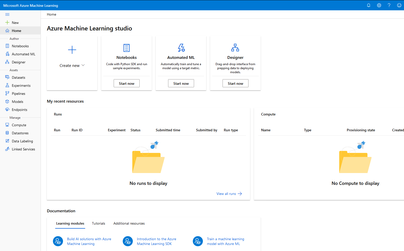
Task: Click the Run type column header
Action: (231, 130)
